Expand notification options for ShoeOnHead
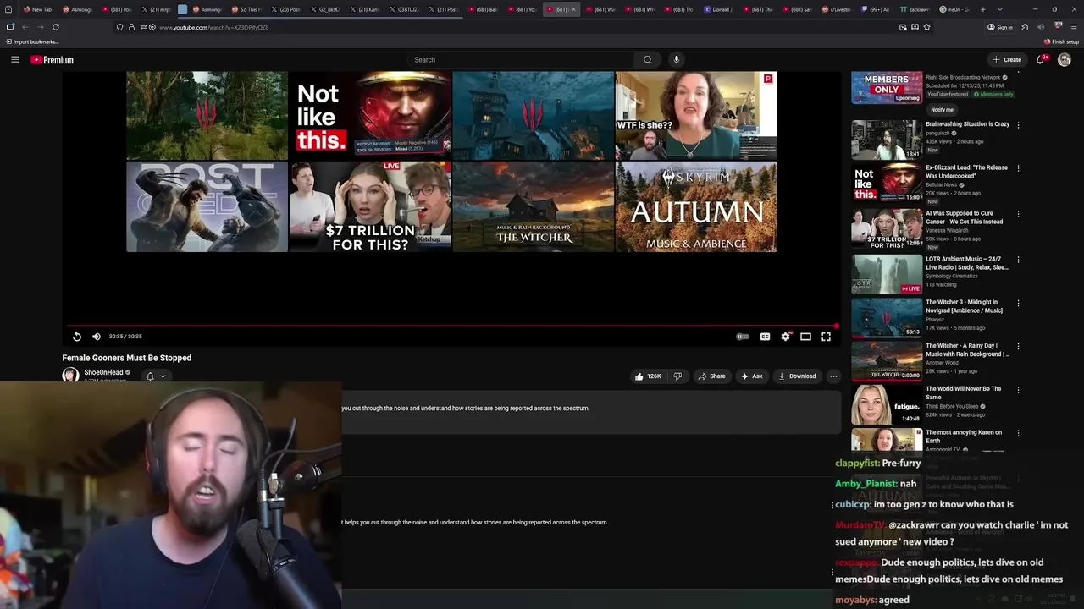1084x609 pixels. click(x=156, y=376)
